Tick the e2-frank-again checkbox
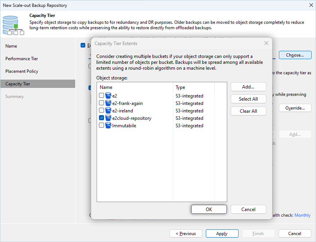316x242 pixels. tap(102, 103)
